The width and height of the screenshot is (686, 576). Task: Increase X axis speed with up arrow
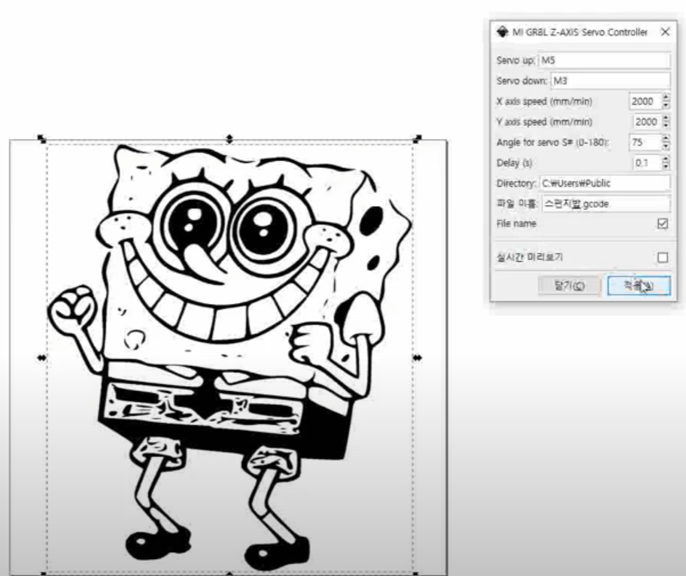[666, 97]
